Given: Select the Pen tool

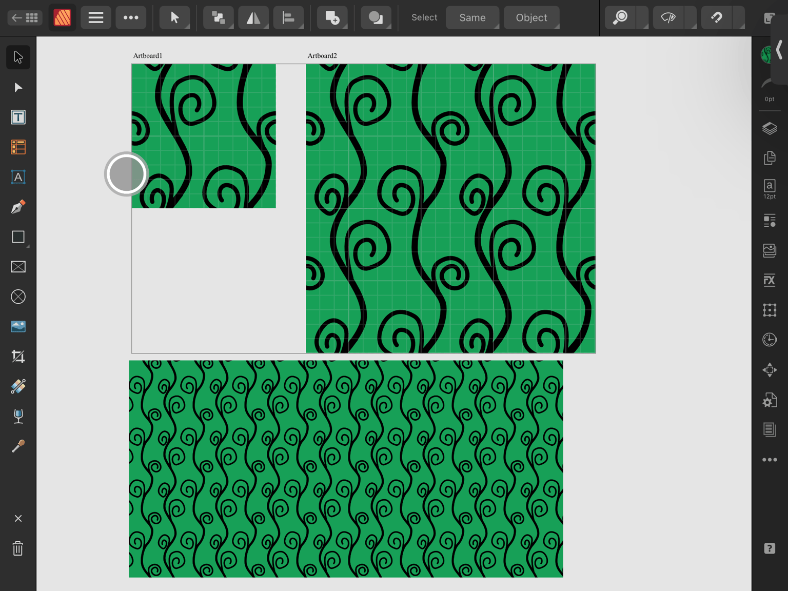Looking at the screenshot, I should click(18, 207).
